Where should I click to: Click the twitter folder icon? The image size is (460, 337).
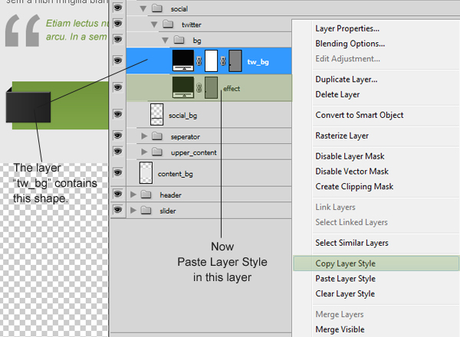point(168,24)
